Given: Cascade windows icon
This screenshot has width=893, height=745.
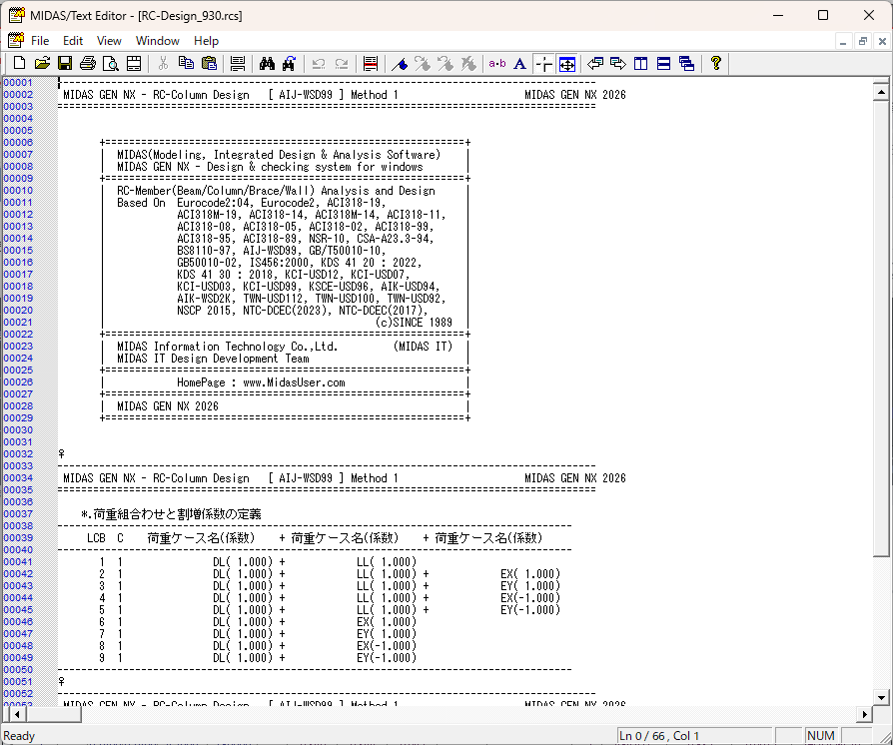Looking at the screenshot, I should pyautogui.click(x=687, y=63).
